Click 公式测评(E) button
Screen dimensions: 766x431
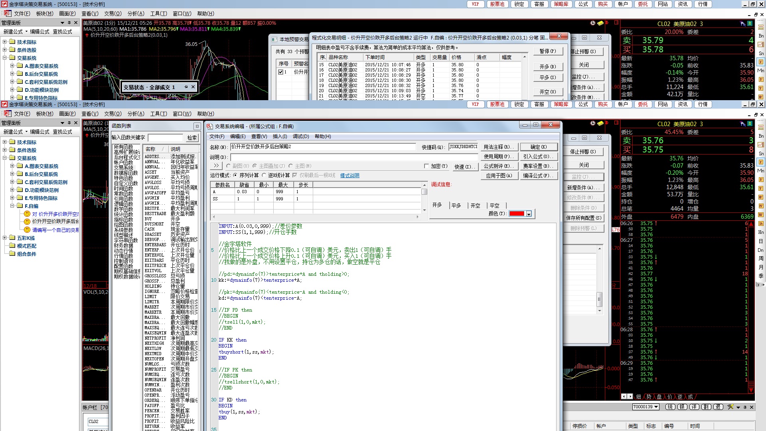tap(499, 166)
